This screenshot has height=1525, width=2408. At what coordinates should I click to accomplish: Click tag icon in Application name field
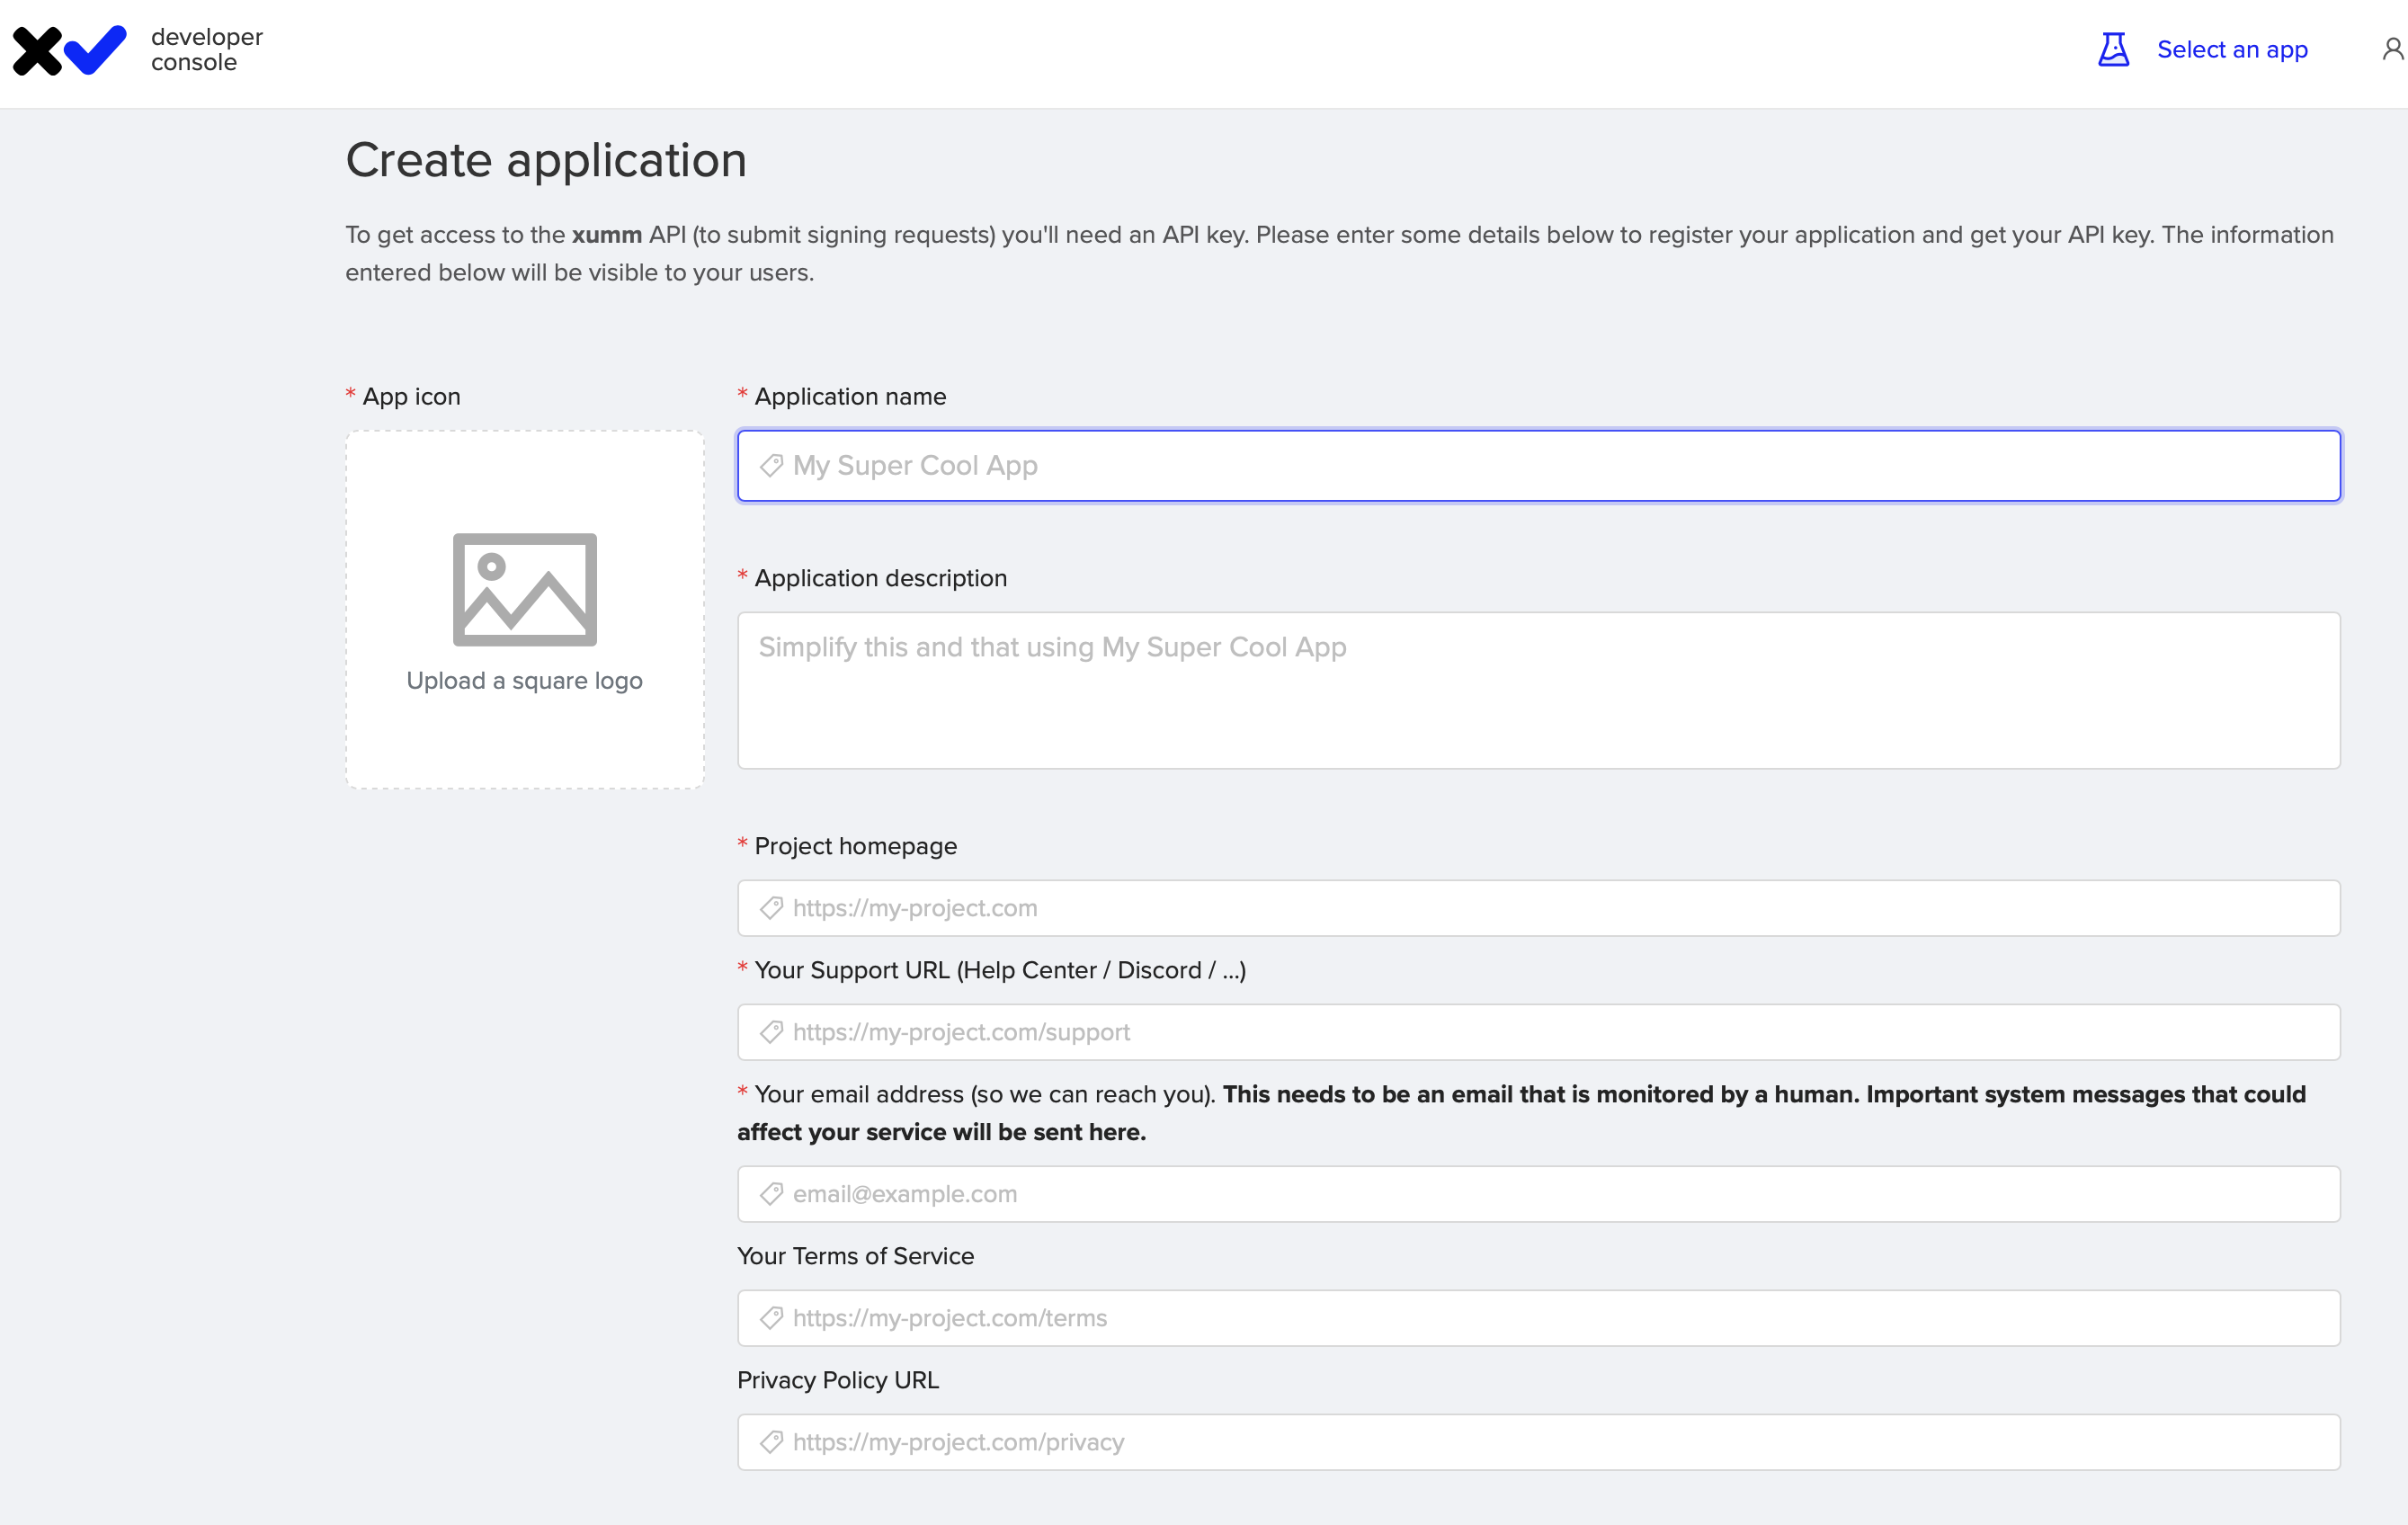(x=771, y=466)
